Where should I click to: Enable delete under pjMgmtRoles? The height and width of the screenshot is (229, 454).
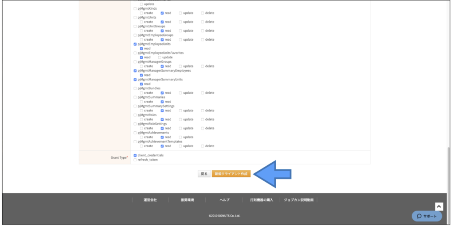[203, 119]
